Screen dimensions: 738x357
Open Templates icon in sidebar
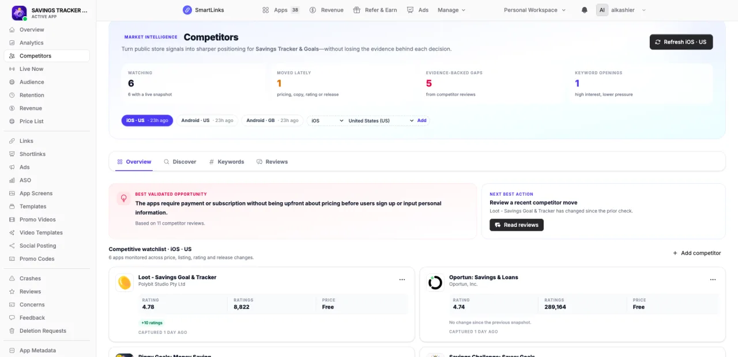[13, 206]
